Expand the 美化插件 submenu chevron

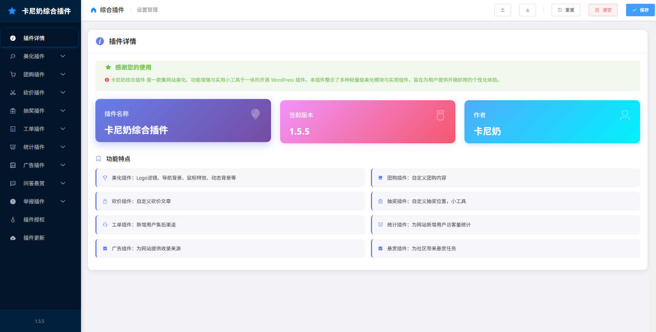(63, 56)
